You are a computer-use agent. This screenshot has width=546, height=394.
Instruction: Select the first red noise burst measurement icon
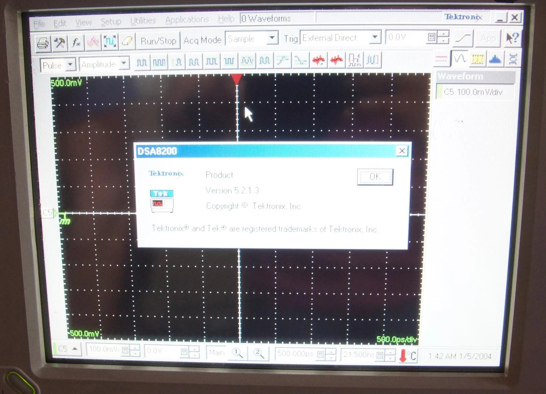(x=318, y=60)
